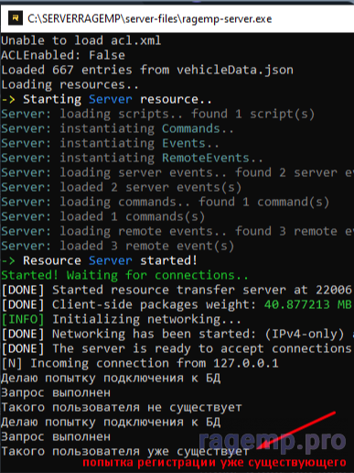354x473 pixels.
Task: Click the line 'ACLEnabled: False'
Action: [63, 55]
